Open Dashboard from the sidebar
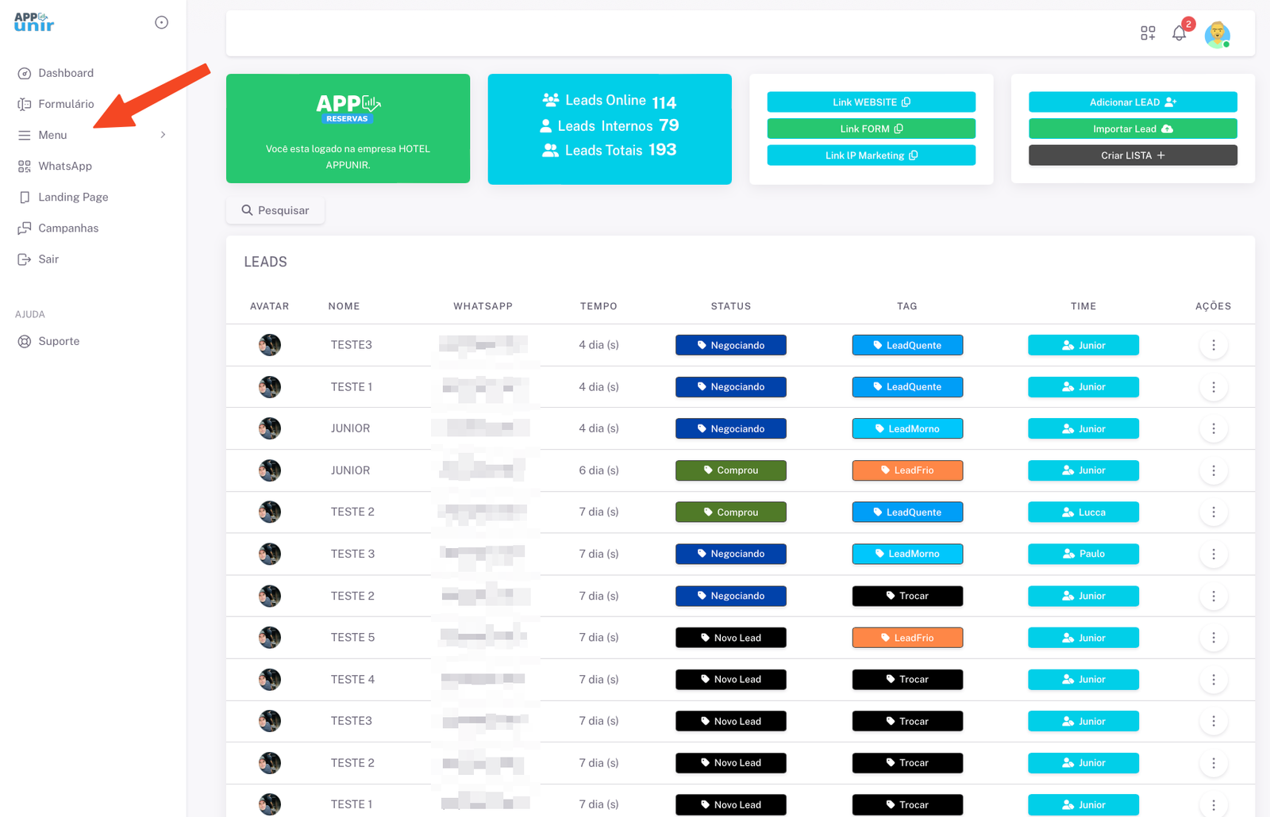 [65, 73]
